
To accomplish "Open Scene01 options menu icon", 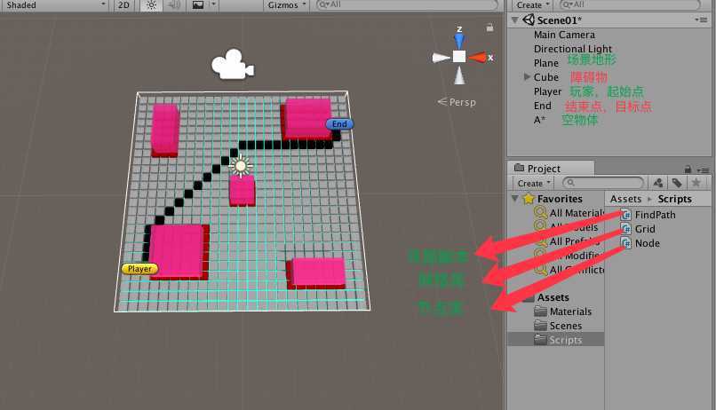I will coord(701,20).
